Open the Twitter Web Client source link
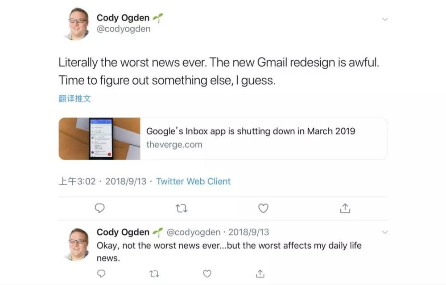The height and width of the screenshot is (285, 446). 193,181
